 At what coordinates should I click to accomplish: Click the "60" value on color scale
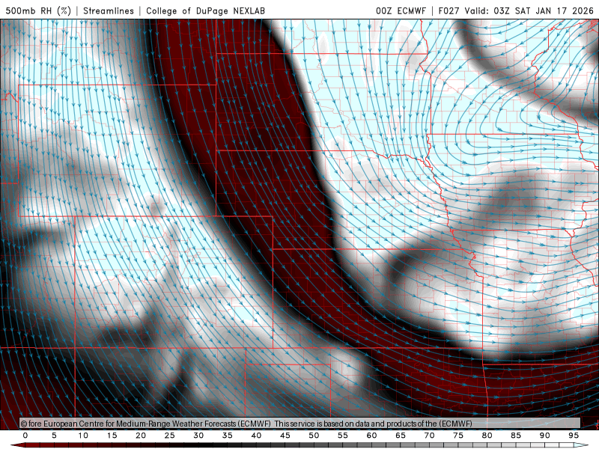[x=371, y=436]
